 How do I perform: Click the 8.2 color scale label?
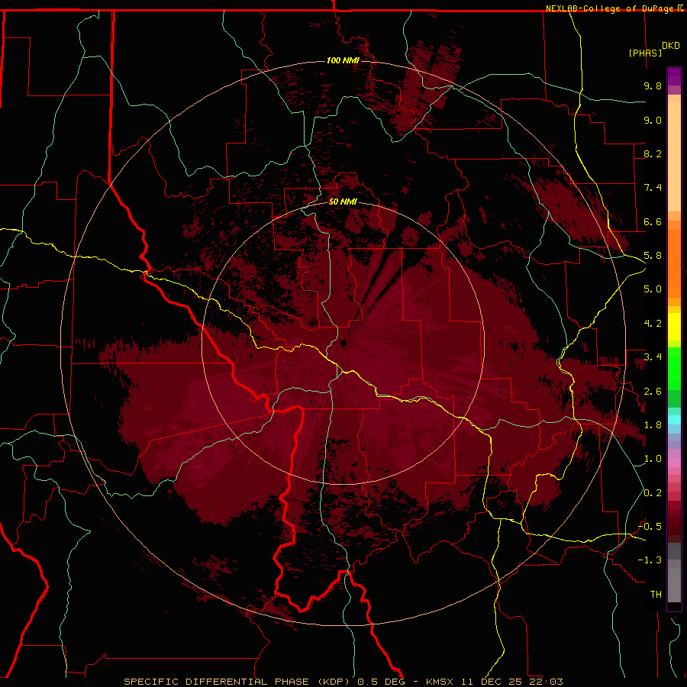(653, 153)
